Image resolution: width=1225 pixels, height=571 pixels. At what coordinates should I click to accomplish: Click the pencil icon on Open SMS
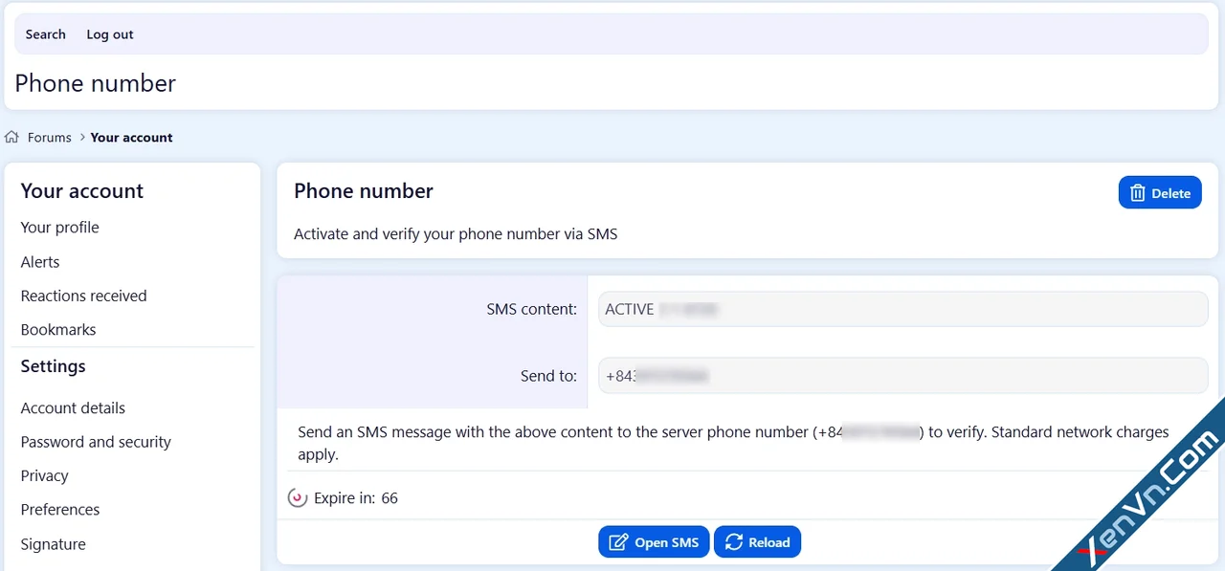618,542
